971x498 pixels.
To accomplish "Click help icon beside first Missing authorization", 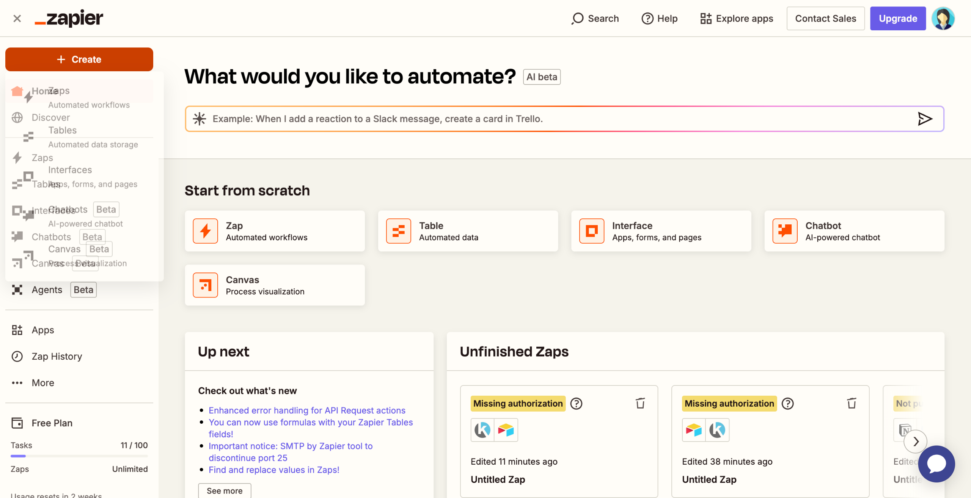I will click(576, 404).
